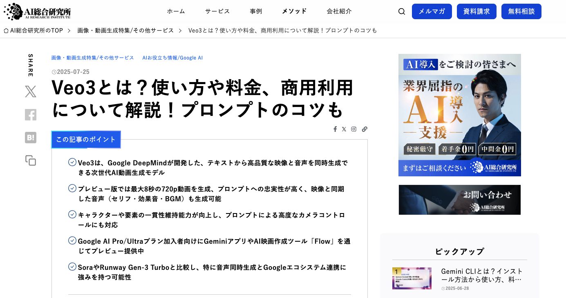Click the Veo3とは breadcrumb item
This screenshot has height=298, width=566.
tap(283, 31)
